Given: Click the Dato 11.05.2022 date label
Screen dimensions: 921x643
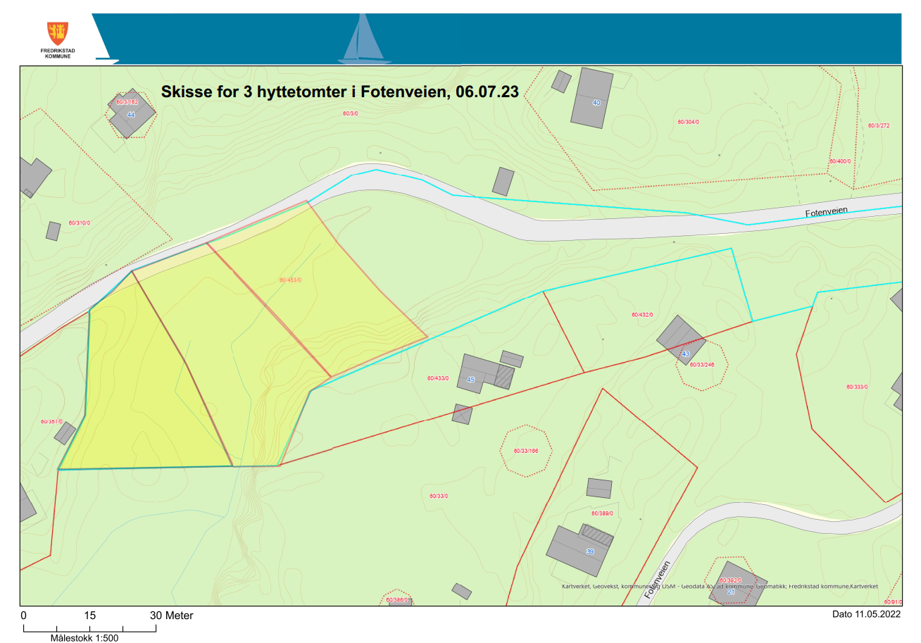Looking at the screenshot, I should click(x=866, y=614).
